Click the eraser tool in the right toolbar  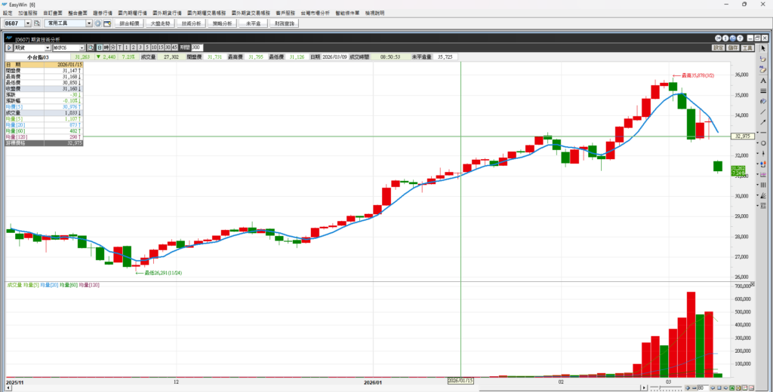(x=763, y=59)
